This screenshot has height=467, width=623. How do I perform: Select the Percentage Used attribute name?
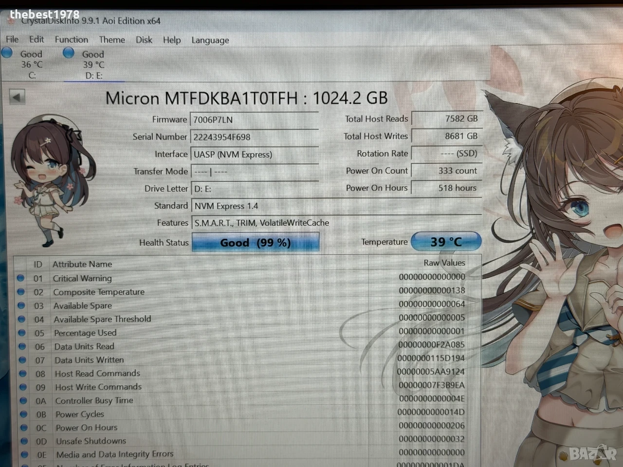pyautogui.click(x=85, y=333)
